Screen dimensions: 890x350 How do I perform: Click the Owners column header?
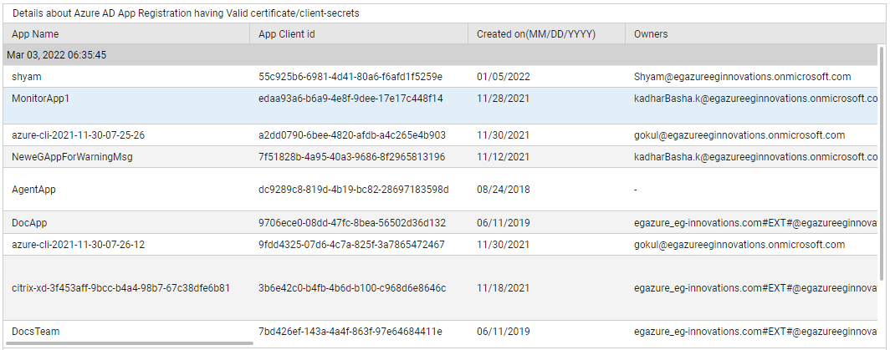[x=754, y=34]
